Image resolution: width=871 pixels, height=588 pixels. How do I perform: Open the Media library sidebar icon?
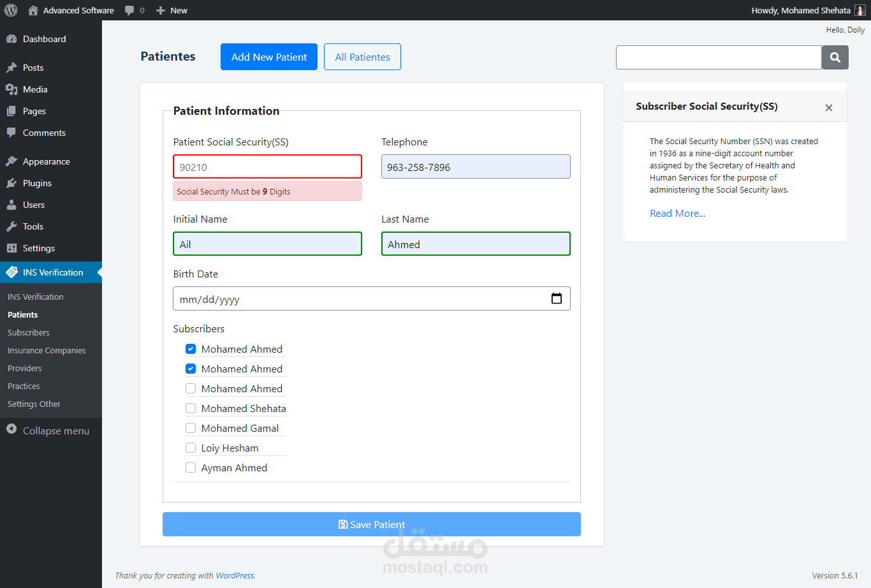11,89
